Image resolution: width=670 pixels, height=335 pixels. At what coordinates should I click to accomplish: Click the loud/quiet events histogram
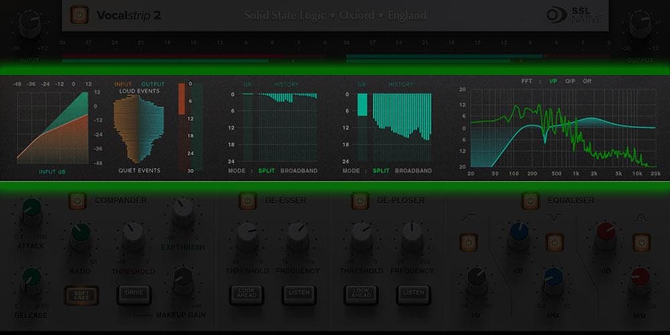(139, 129)
